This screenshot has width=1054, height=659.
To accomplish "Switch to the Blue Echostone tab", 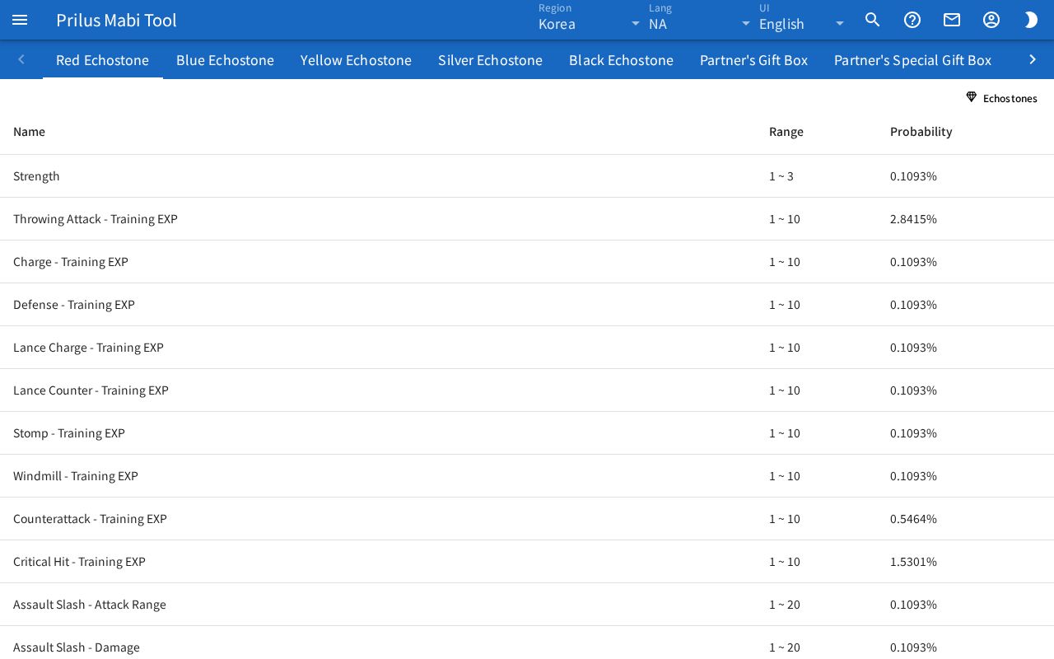I will (x=225, y=59).
